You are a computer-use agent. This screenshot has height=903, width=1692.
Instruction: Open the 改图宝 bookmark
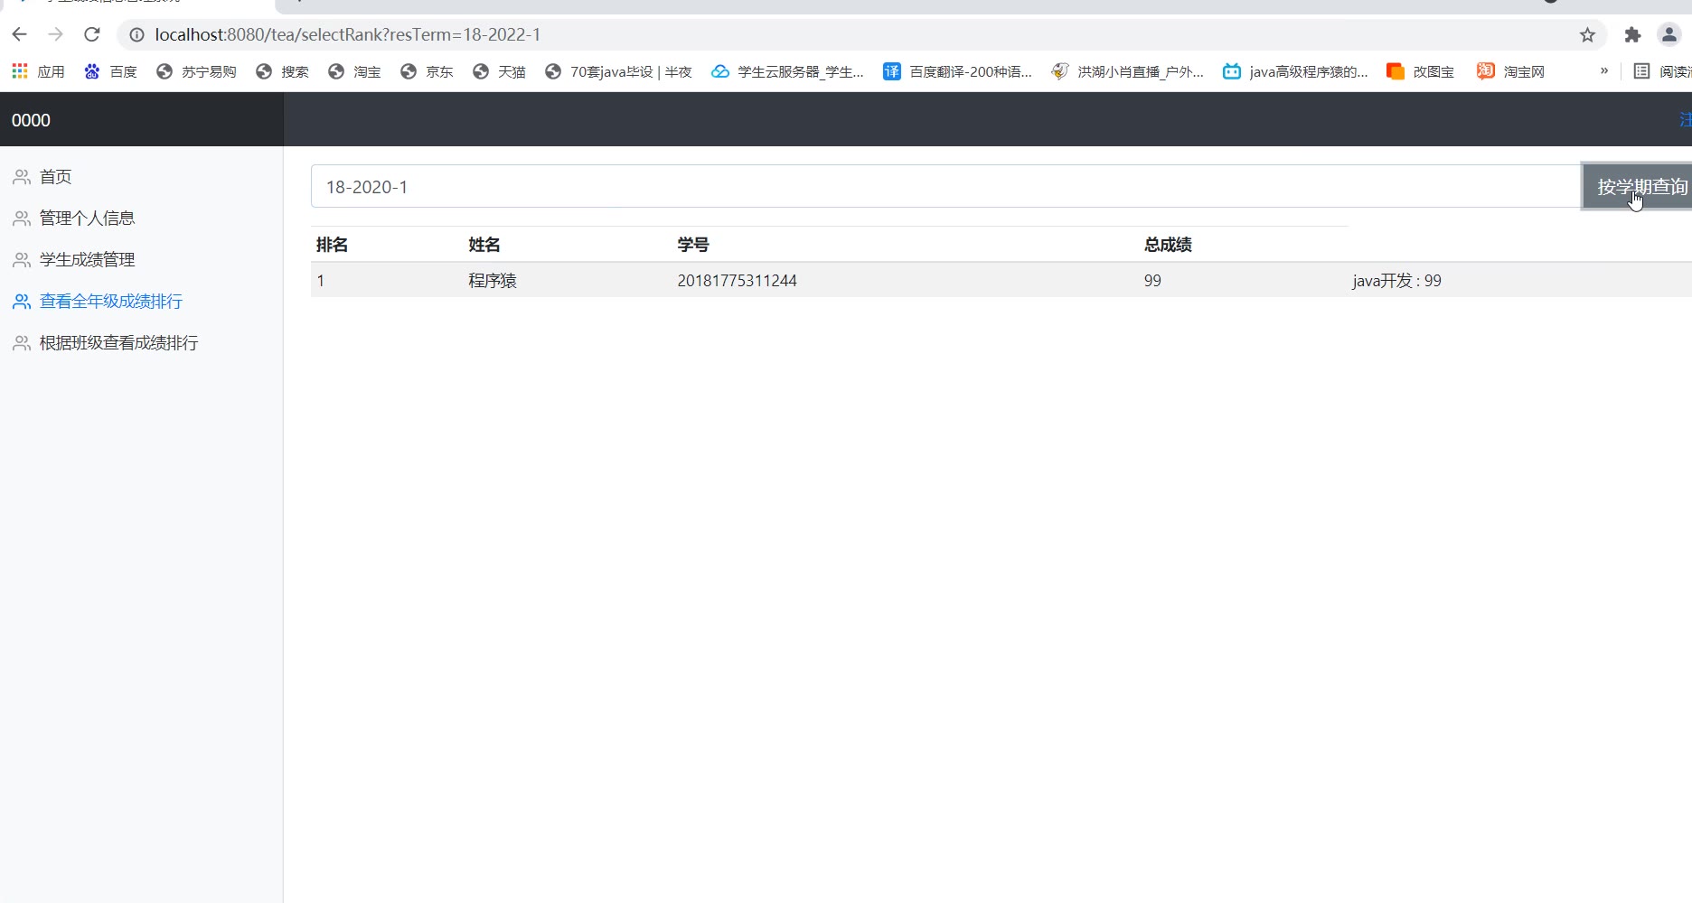[x=1420, y=71]
